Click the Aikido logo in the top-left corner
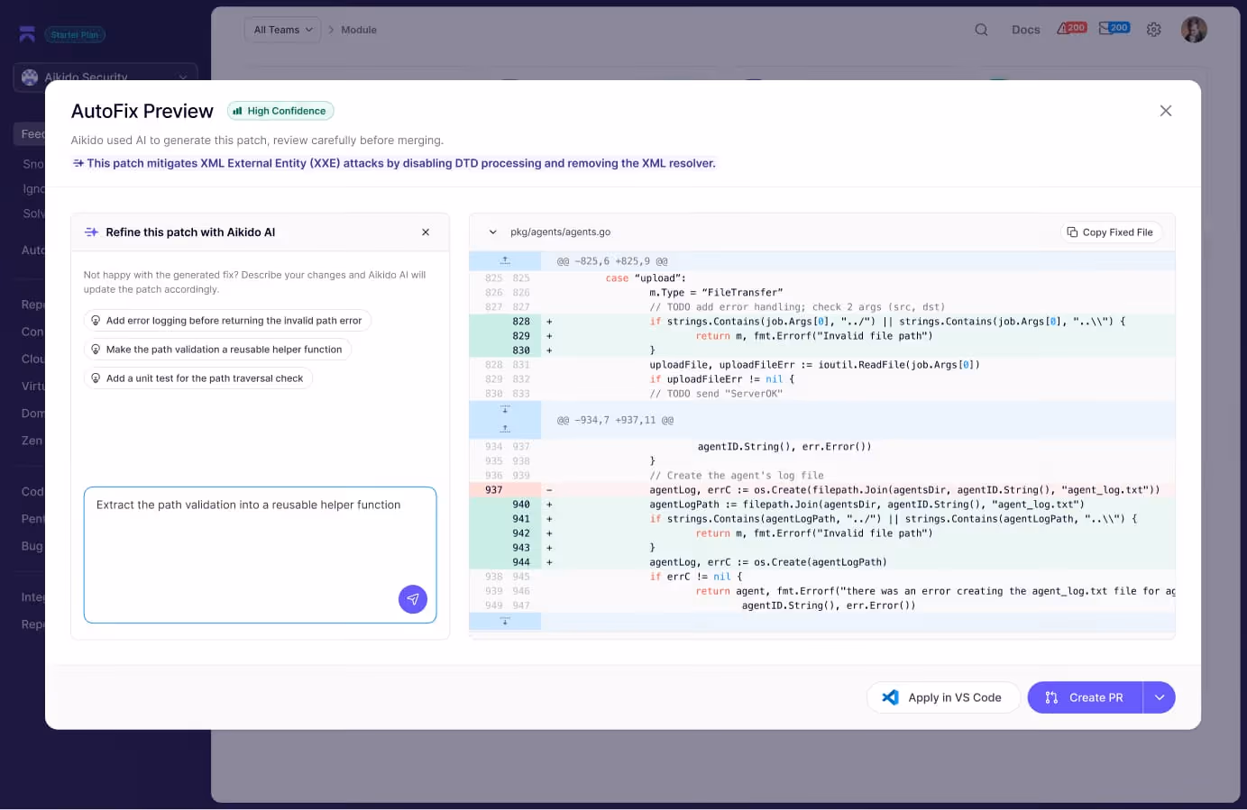Viewport: 1247px width, 810px height. pos(26,32)
